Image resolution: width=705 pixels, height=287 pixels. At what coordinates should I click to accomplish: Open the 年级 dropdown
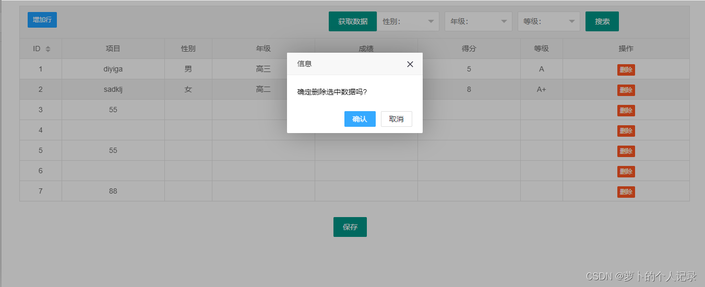coord(479,21)
